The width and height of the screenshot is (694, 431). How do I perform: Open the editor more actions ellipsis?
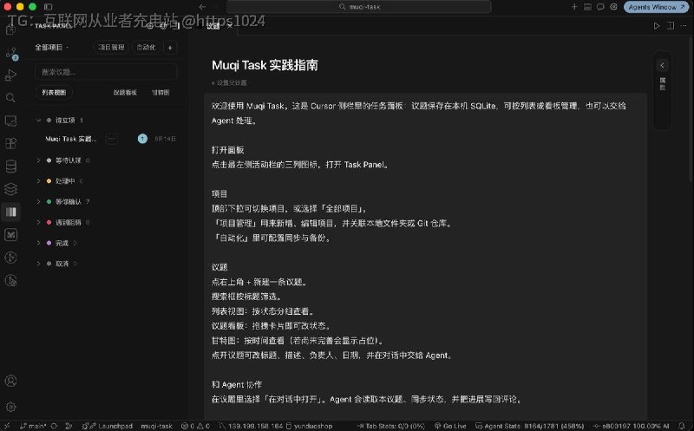pyautogui.click(x=684, y=26)
